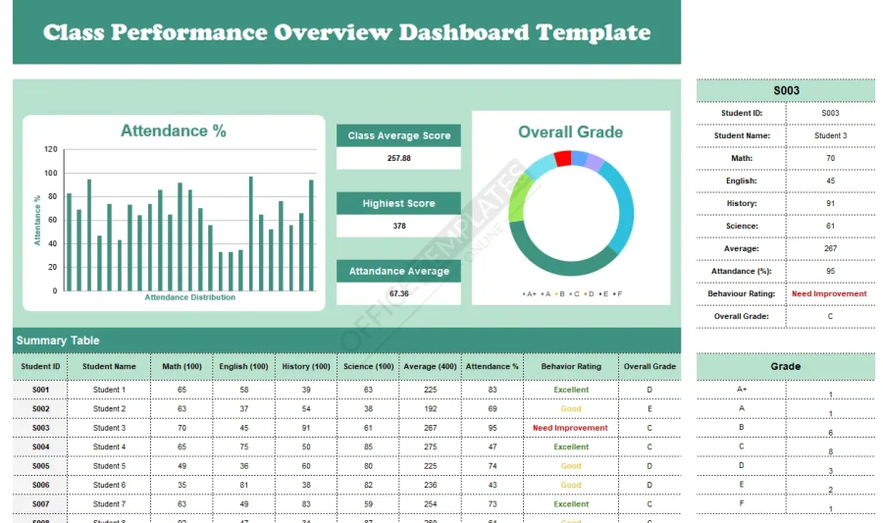Select the Average: 267 value in student panel

830,248
